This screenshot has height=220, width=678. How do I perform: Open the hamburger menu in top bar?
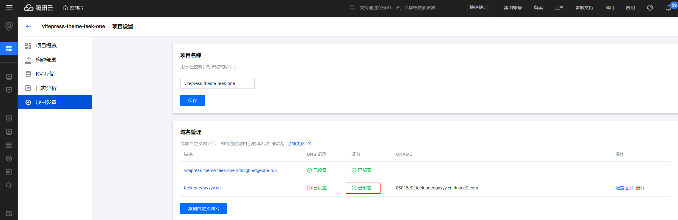pos(9,8)
